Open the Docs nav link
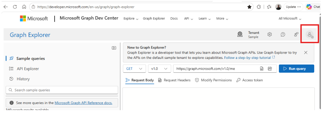Image resolution: width=331 pixels, height=119 pixels. pos(174,19)
